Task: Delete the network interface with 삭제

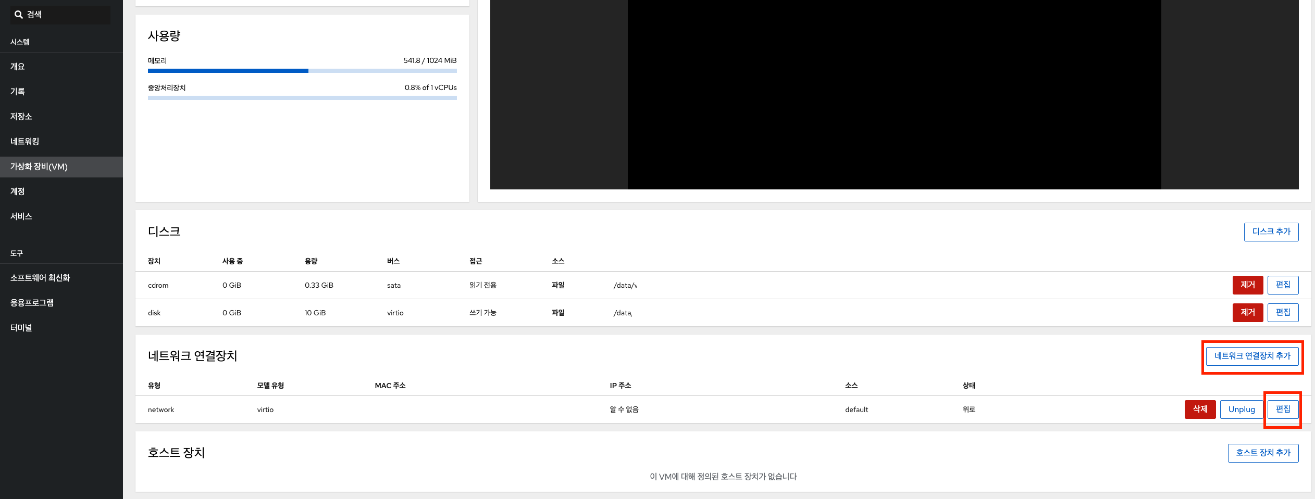Action: coord(1200,410)
